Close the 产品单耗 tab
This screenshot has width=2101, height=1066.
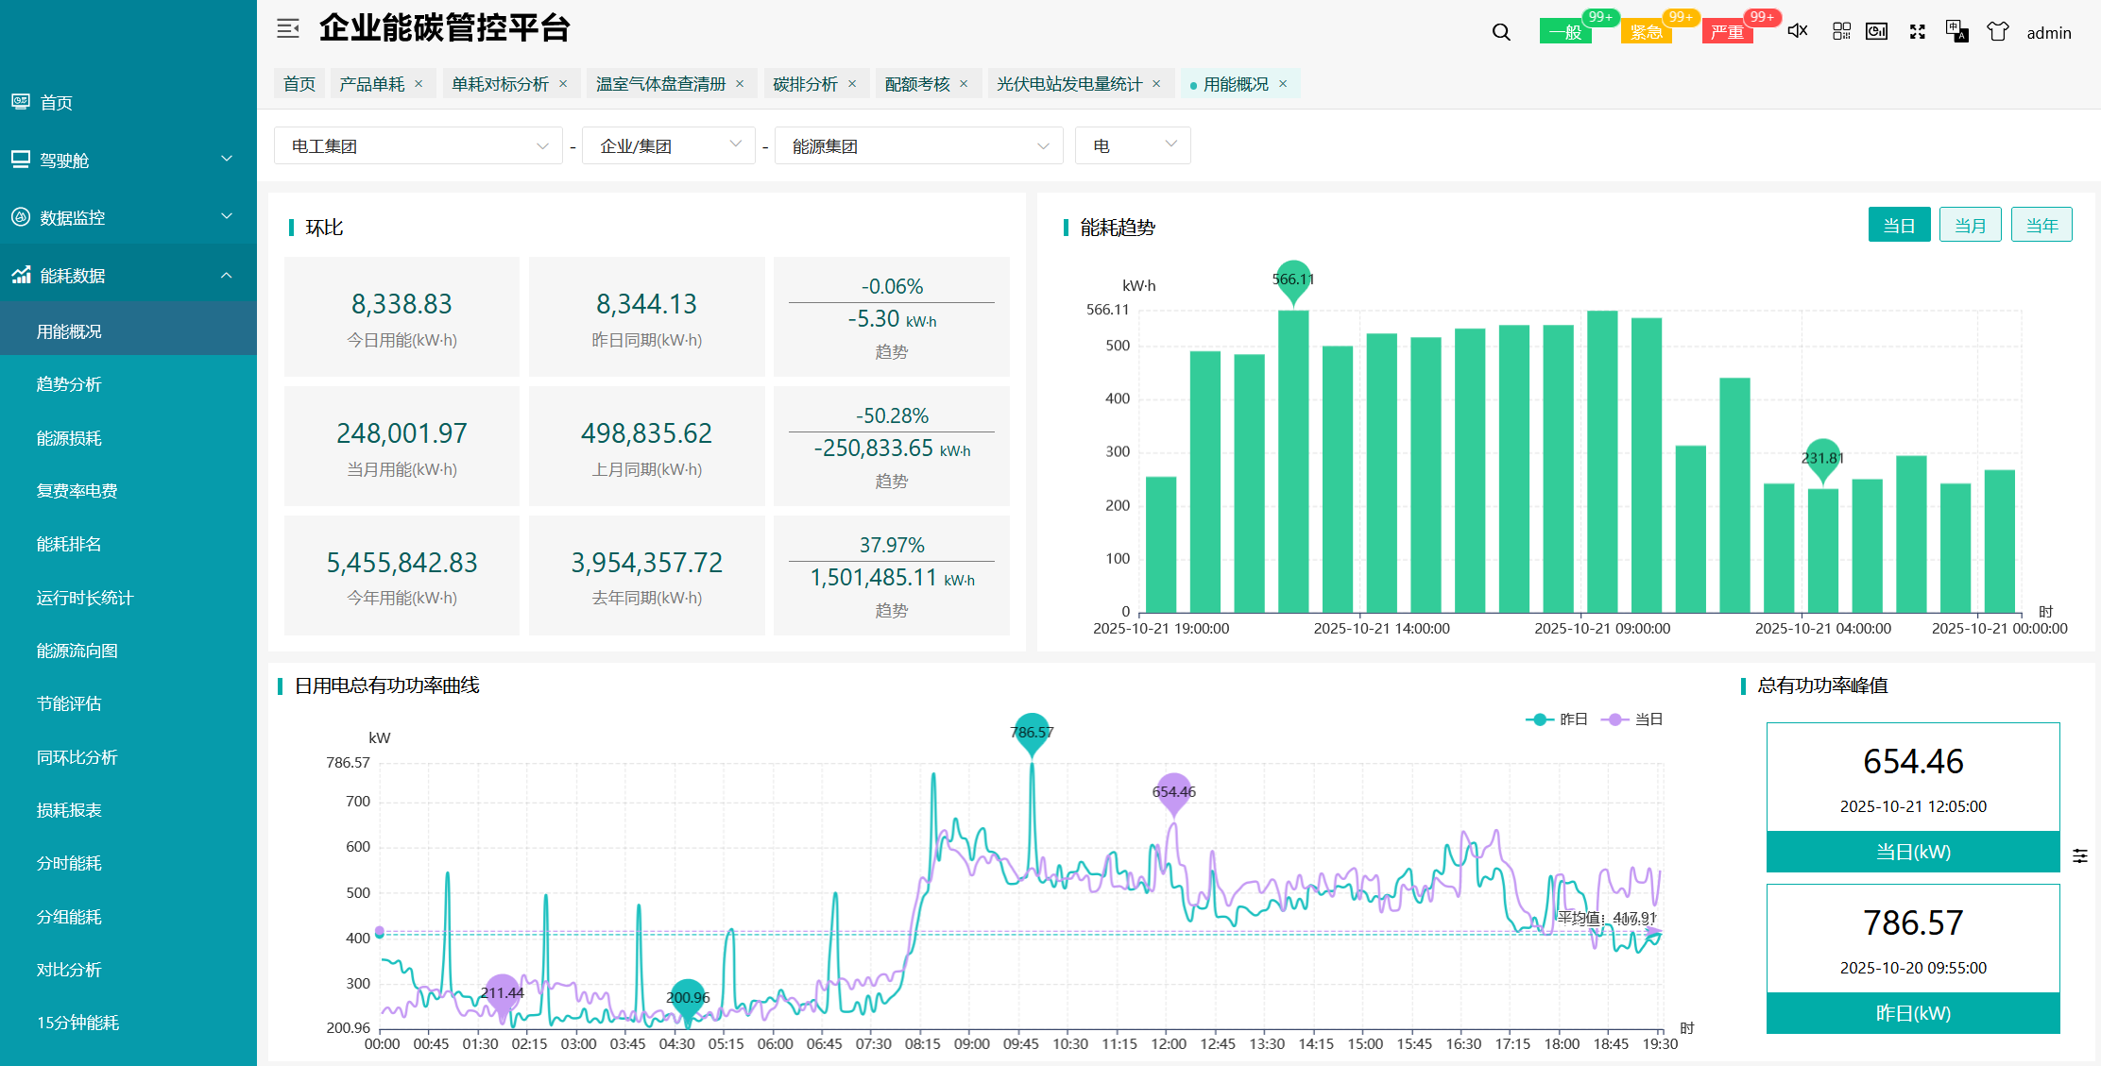tap(418, 84)
